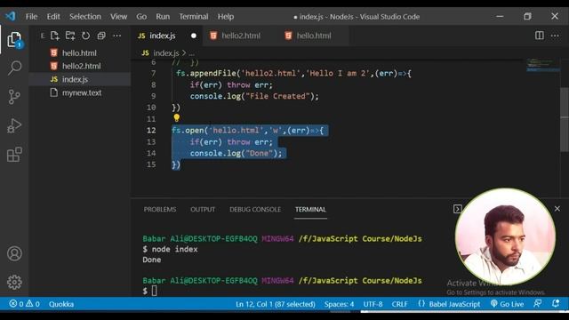Open the View menu
This screenshot has height=320, width=569.
pyautogui.click(x=118, y=16)
